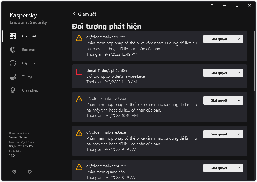Click the Bảo mật shield icon
Image resolution: width=257 pixels, height=182 pixels.
[x=13, y=50]
